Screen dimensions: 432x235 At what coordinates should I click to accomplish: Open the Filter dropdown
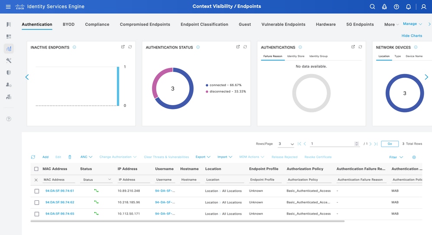[396, 157]
